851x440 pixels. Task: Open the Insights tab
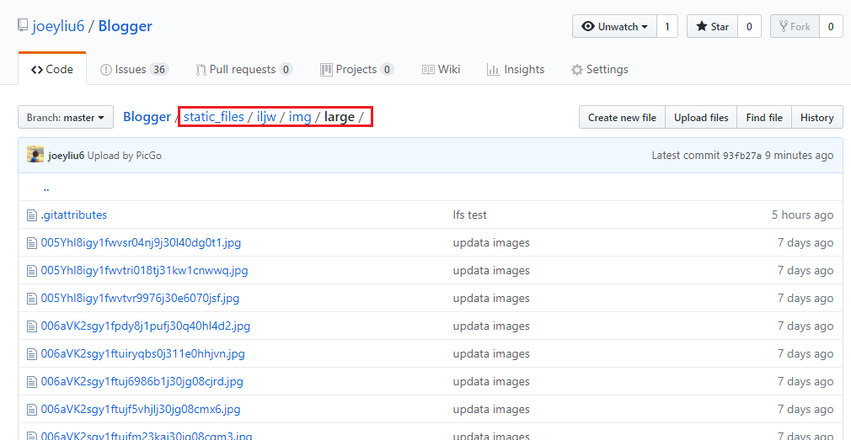point(516,69)
